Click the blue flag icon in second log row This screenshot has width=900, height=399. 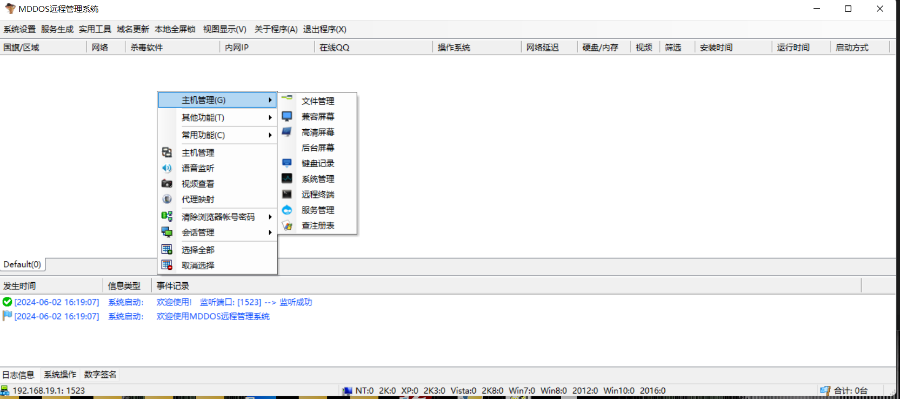tap(7, 316)
